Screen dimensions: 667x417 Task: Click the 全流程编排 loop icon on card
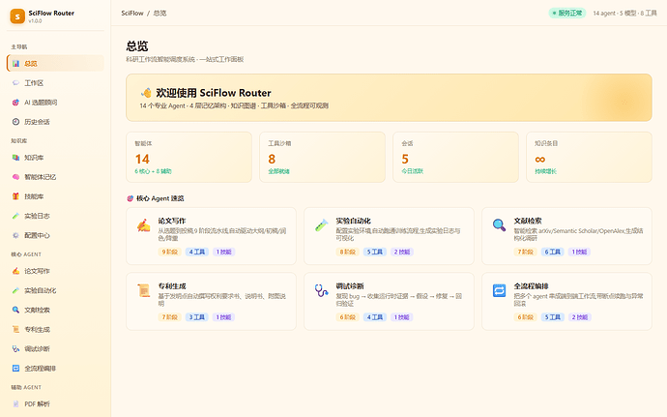point(499,290)
